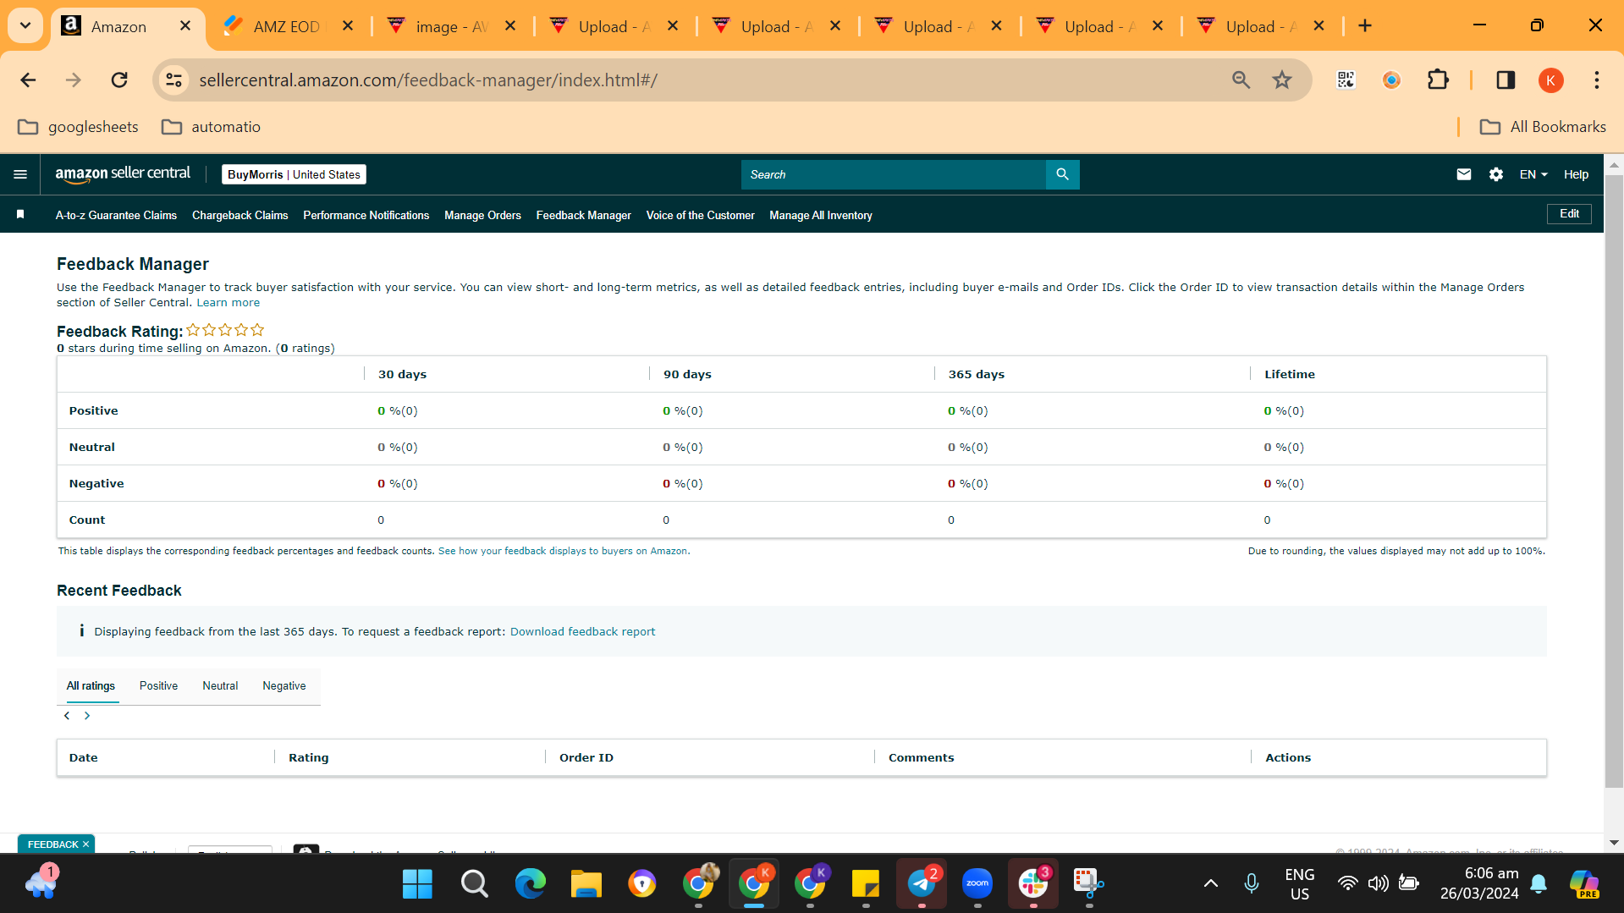Switch to the image browser tab
This screenshot has width=1624, height=913.
(452, 26)
